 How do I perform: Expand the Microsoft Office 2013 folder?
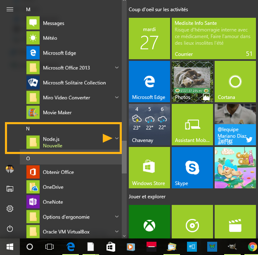pos(117,67)
